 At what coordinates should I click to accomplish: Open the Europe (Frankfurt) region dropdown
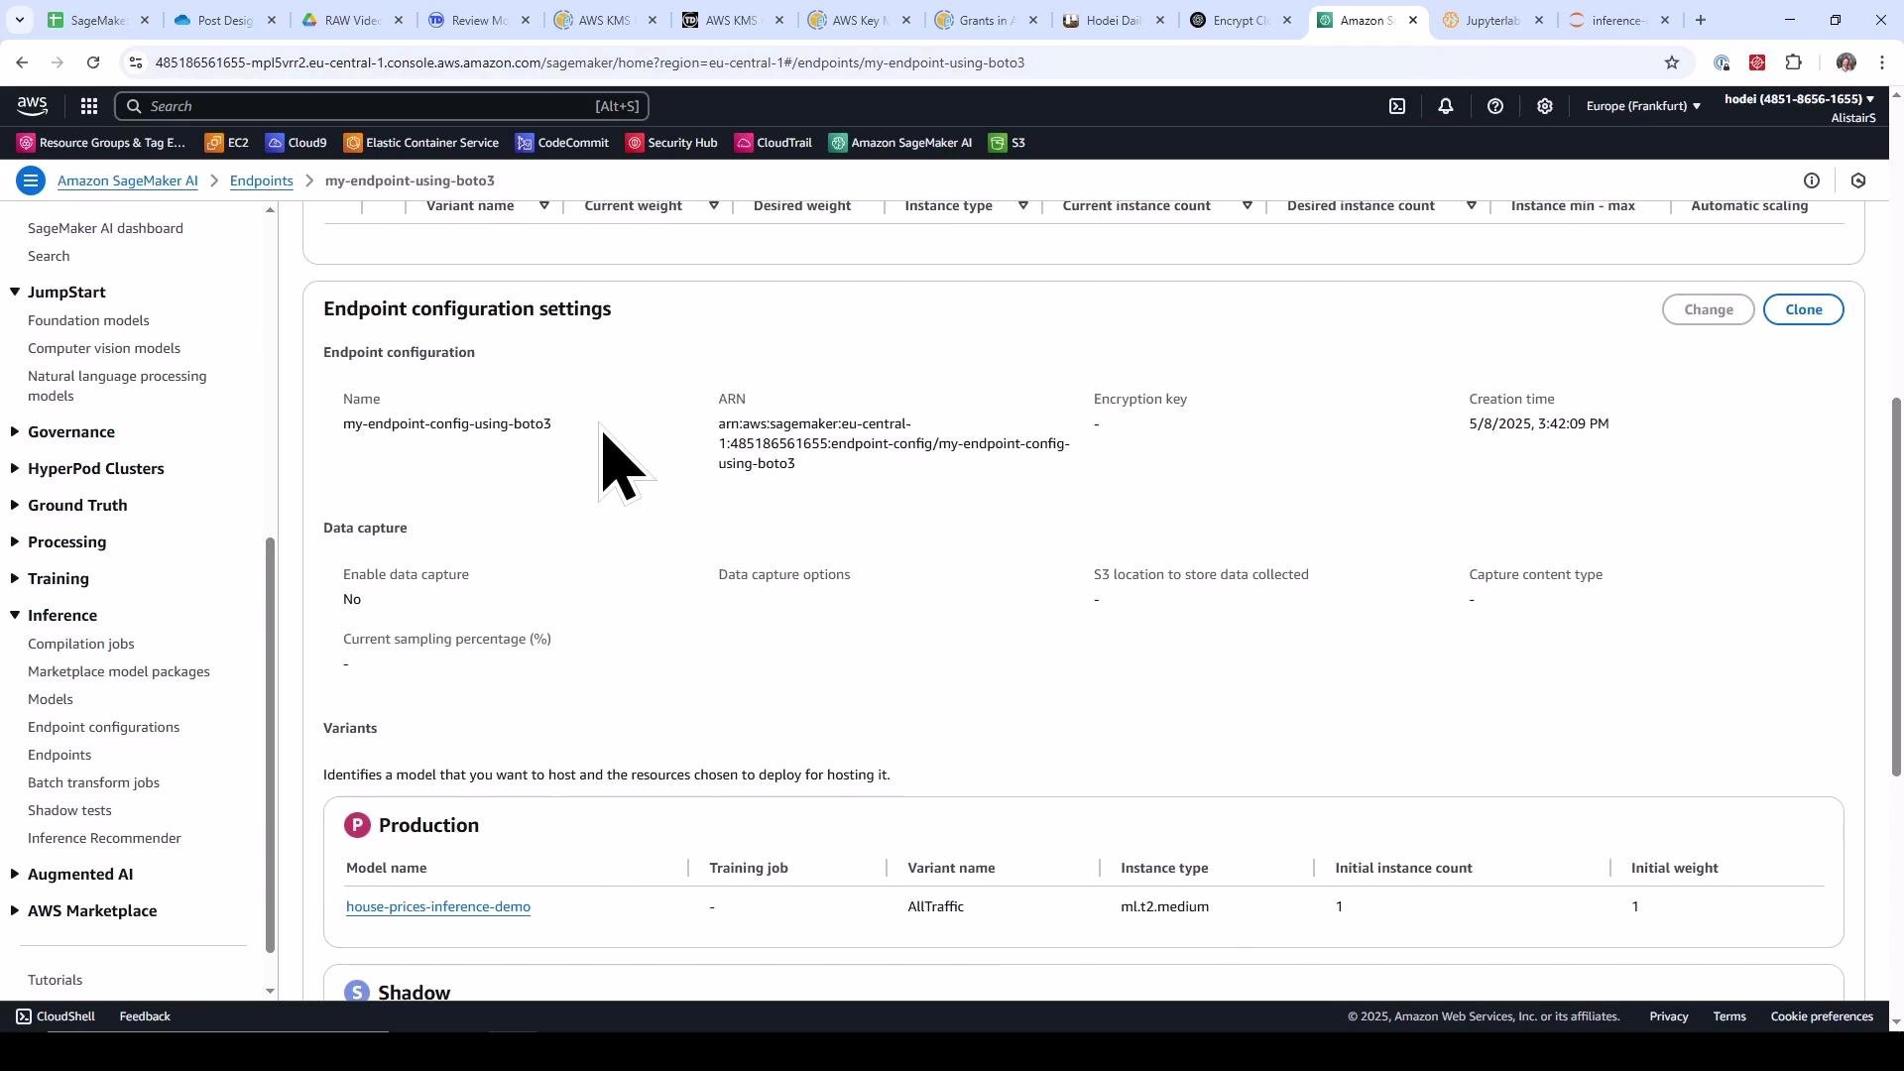point(1643,106)
